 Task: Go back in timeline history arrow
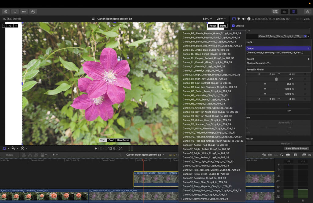pyautogui.click(x=120, y=155)
